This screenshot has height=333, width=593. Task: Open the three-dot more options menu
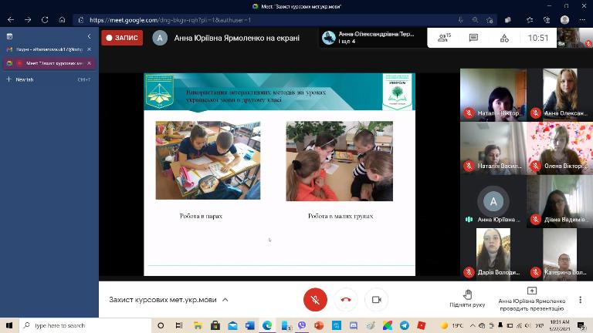[x=580, y=299]
